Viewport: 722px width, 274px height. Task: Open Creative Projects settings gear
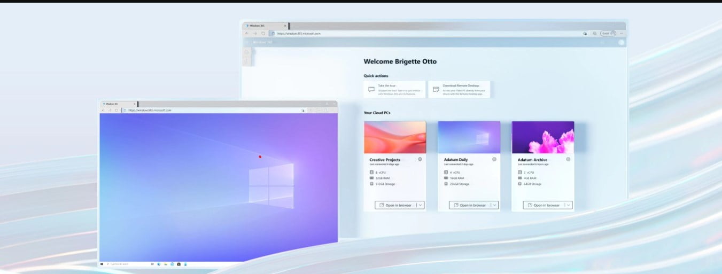coord(420,159)
